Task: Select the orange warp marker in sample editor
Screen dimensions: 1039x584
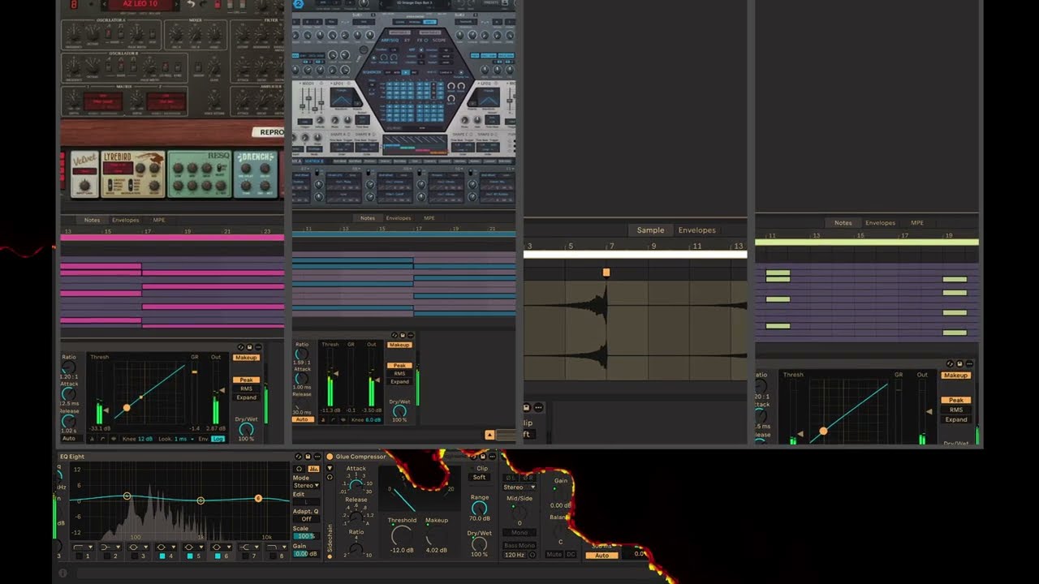Action: 606,273
